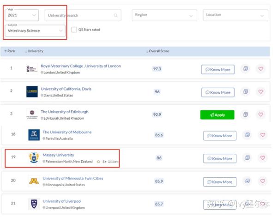Click the Minneapolis, United States location text
The width and height of the screenshot is (277, 217).
64,185
